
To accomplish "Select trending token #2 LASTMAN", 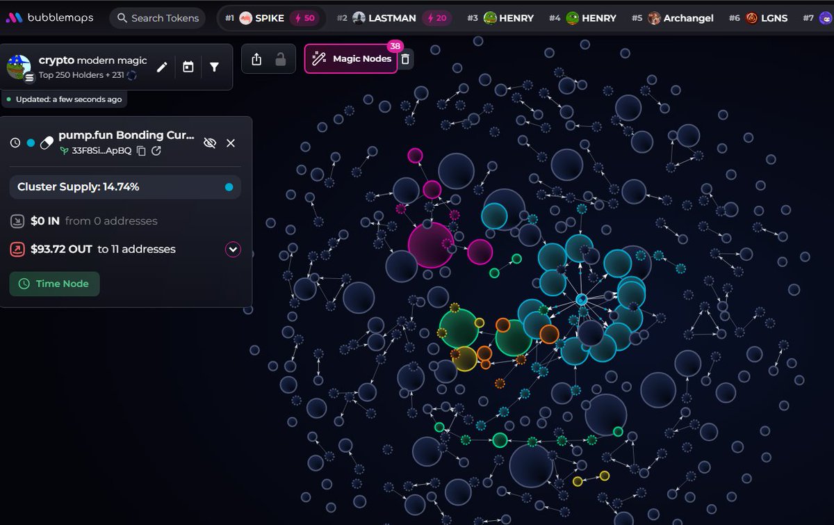I will pos(393,18).
